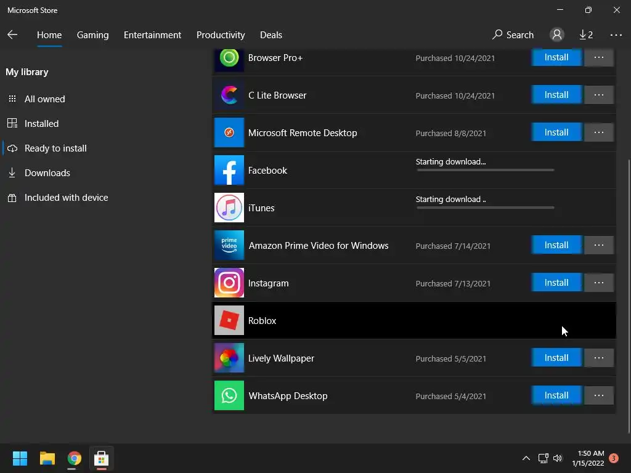Switch to the Entertainment tab
Screen dimensions: 631x473
153,35
